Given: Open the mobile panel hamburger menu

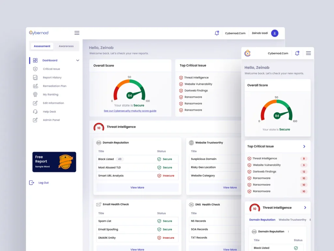Looking at the screenshot, I should [308, 53].
